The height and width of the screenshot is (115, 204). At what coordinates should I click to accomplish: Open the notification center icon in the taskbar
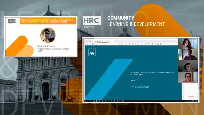[x=196, y=101]
